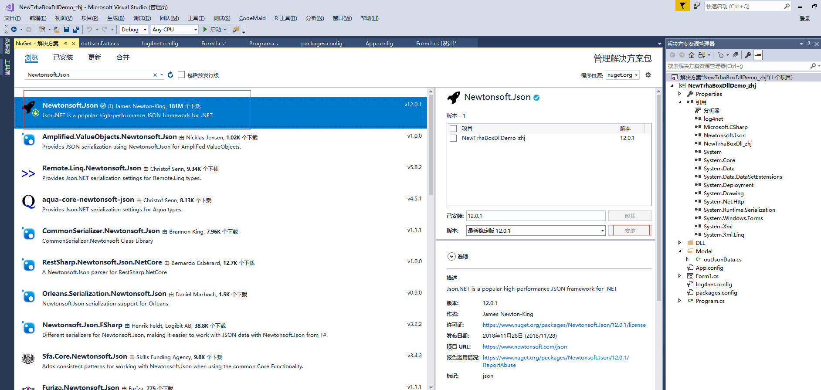Click the feedback notification flag icon
Image resolution: width=821 pixels, height=390 pixels.
click(x=682, y=6)
